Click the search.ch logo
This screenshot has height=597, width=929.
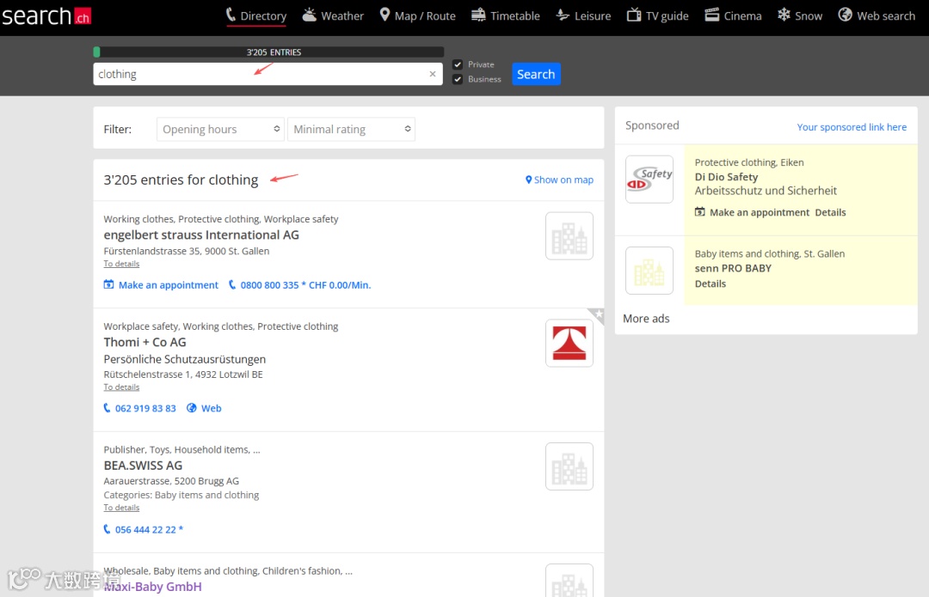click(x=46, y=16)
